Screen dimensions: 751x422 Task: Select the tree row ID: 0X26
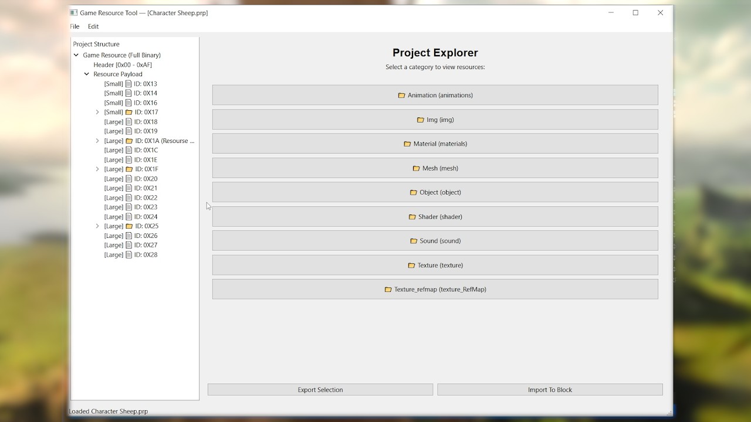pos(131,236)
